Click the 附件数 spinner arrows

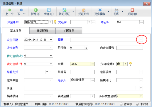pyautogui.click(x=86, y=48)
